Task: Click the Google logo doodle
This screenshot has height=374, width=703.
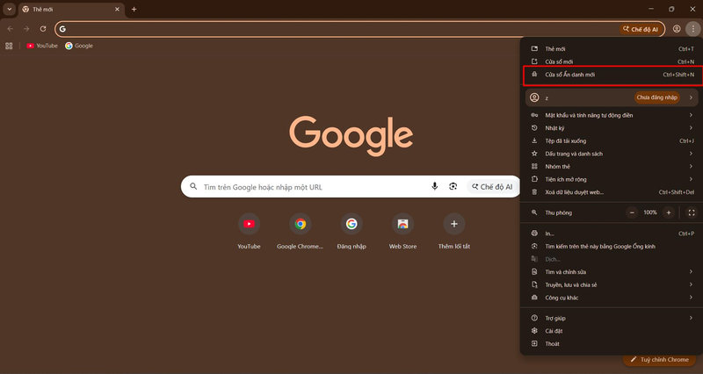Action: 351,135
